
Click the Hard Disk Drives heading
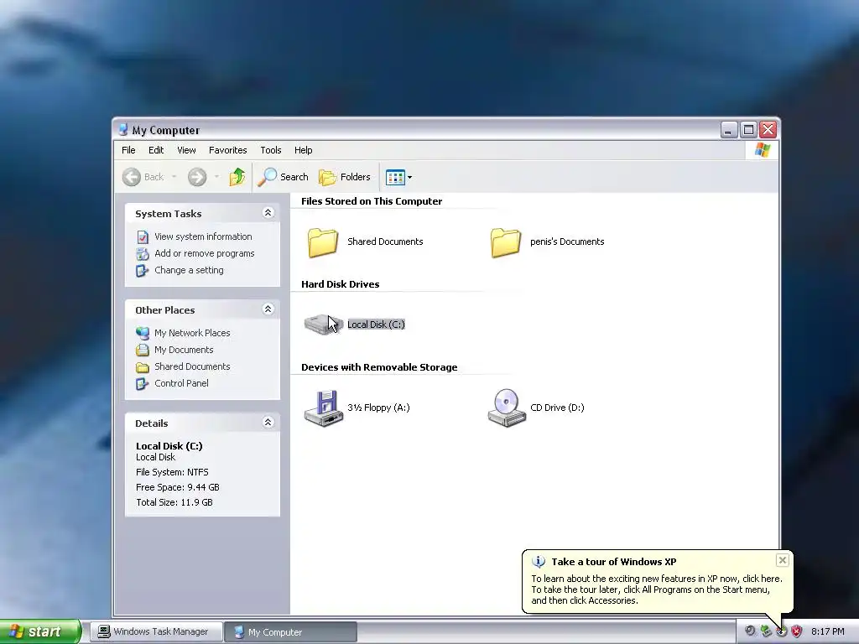(x=341, y=284)
